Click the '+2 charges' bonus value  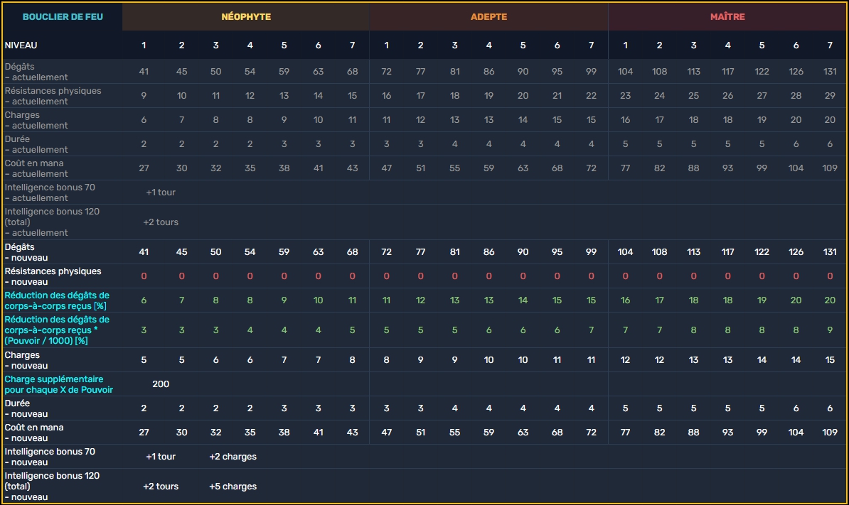pyautogui.click(x=233, y=456)
